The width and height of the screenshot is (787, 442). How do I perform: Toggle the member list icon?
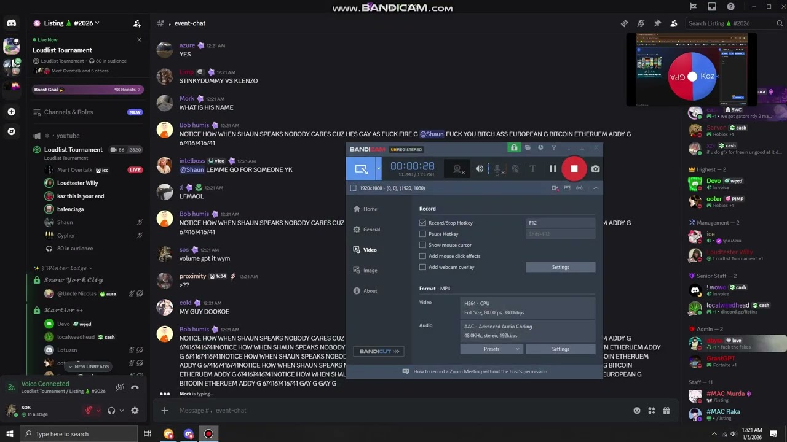(x=674, y=23)
